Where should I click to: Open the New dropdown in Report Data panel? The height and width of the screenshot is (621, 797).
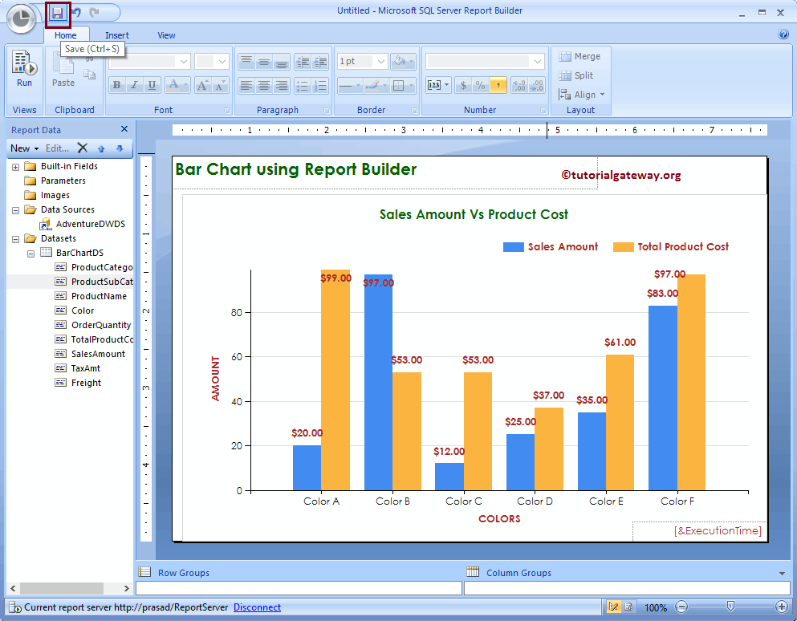click(24, 148)
